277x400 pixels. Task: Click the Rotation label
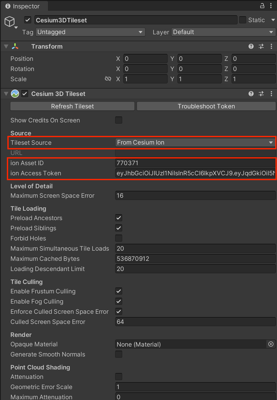click(22, 69)
